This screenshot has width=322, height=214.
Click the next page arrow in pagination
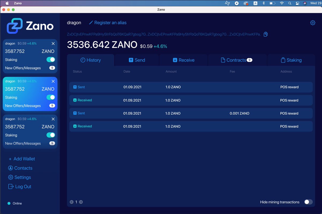coord(81,202)
